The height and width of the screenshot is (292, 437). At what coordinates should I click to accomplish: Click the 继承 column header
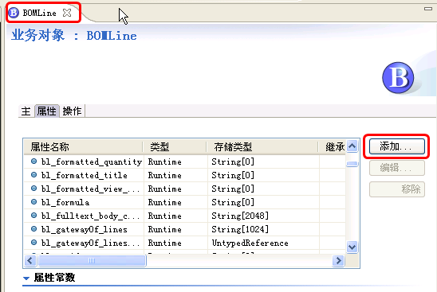(x=333, y=147)
